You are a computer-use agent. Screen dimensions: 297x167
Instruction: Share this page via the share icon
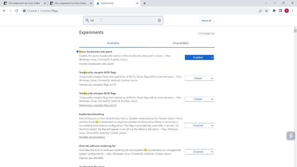260,11
